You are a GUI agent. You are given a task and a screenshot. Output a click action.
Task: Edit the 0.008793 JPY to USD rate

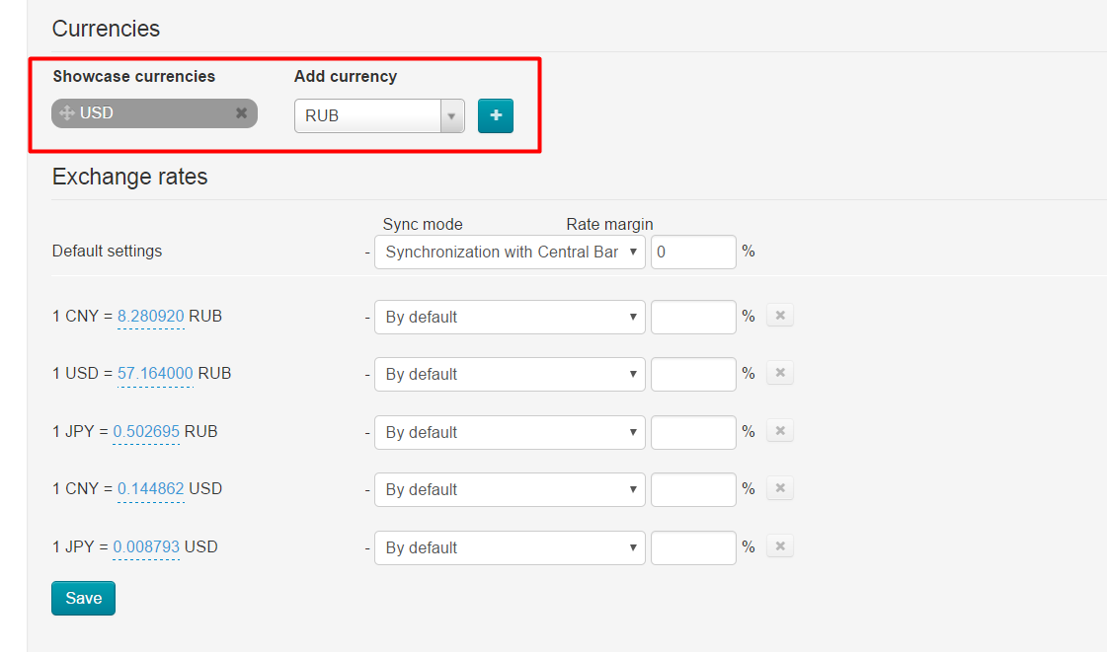click(x=146, y=547)
